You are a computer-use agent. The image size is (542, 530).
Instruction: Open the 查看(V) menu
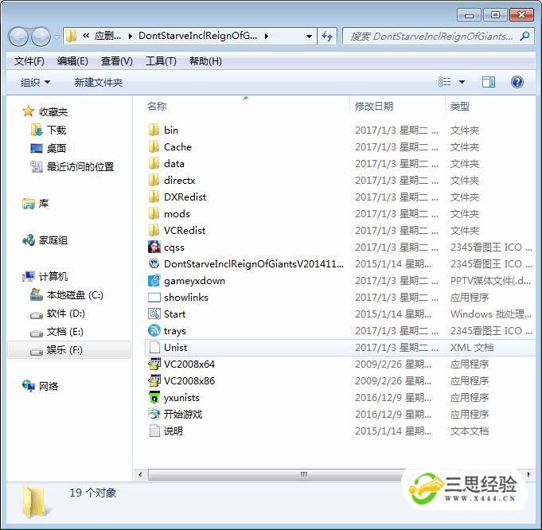(116, 61)
